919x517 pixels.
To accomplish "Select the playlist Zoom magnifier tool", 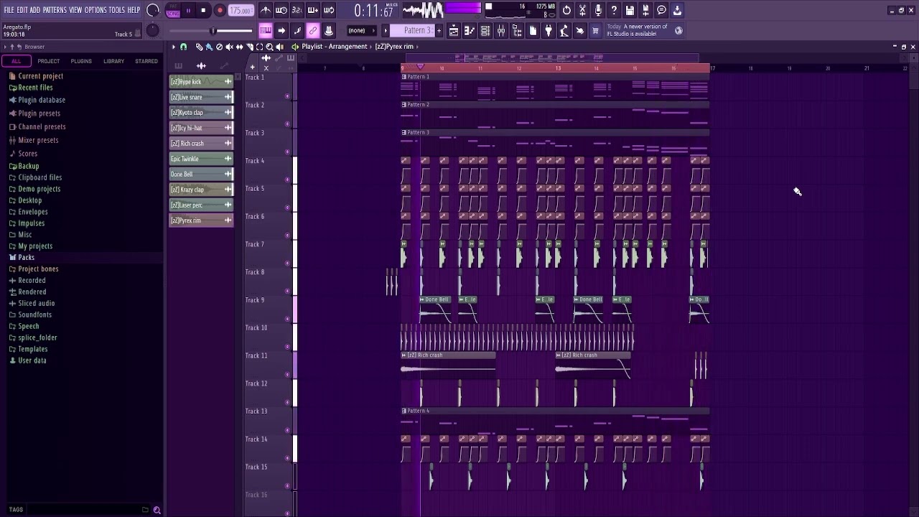I will 269,47.
